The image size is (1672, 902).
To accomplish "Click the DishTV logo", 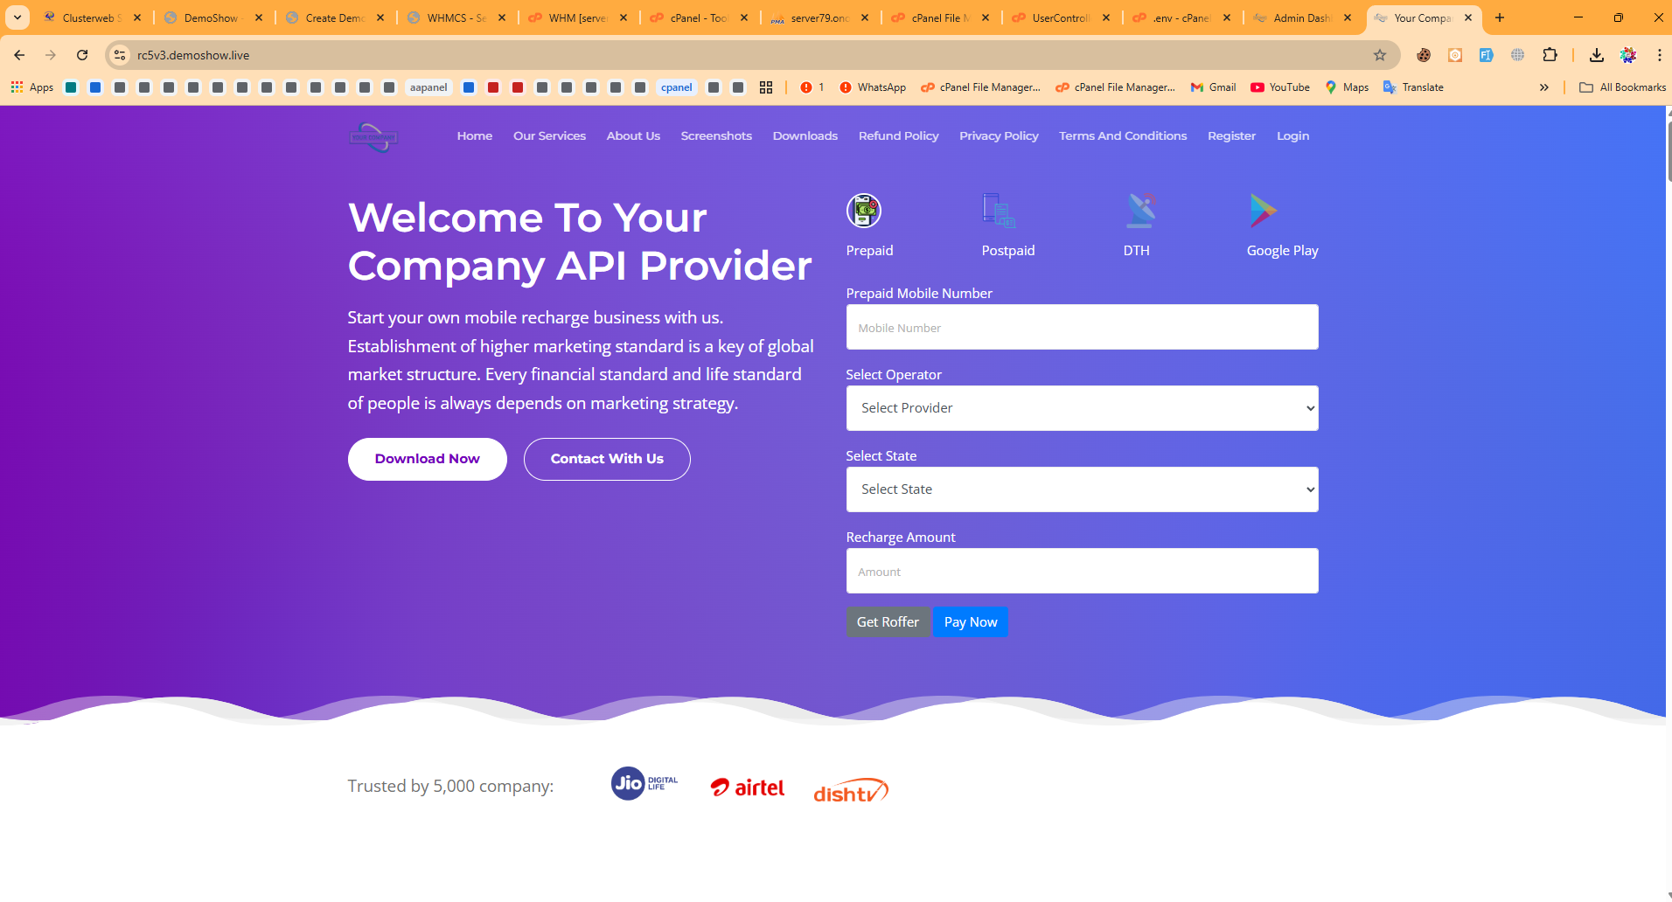I will [x=849, y=789].
